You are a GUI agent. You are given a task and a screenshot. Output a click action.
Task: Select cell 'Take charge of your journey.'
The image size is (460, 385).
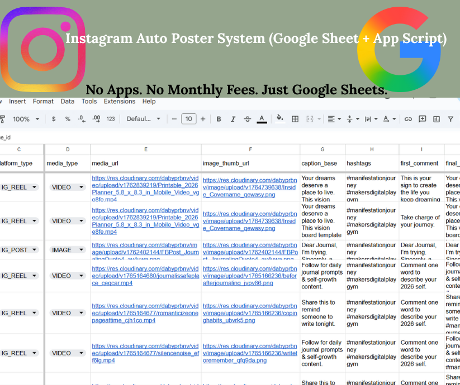pyautogui.click(x=421, y=221)
